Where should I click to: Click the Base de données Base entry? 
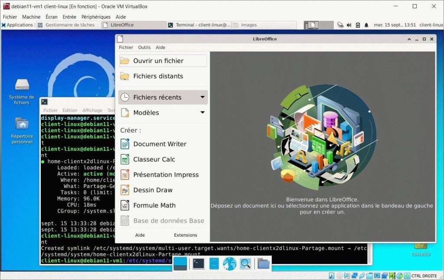162,221
